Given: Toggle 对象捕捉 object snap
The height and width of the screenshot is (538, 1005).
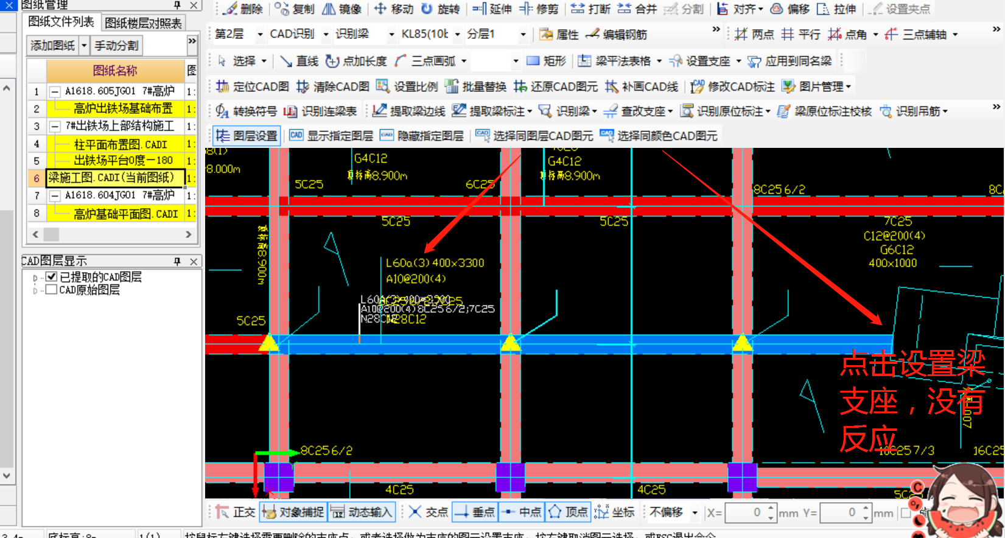Looking at the screenshot, I should click(x=293, y=512).
